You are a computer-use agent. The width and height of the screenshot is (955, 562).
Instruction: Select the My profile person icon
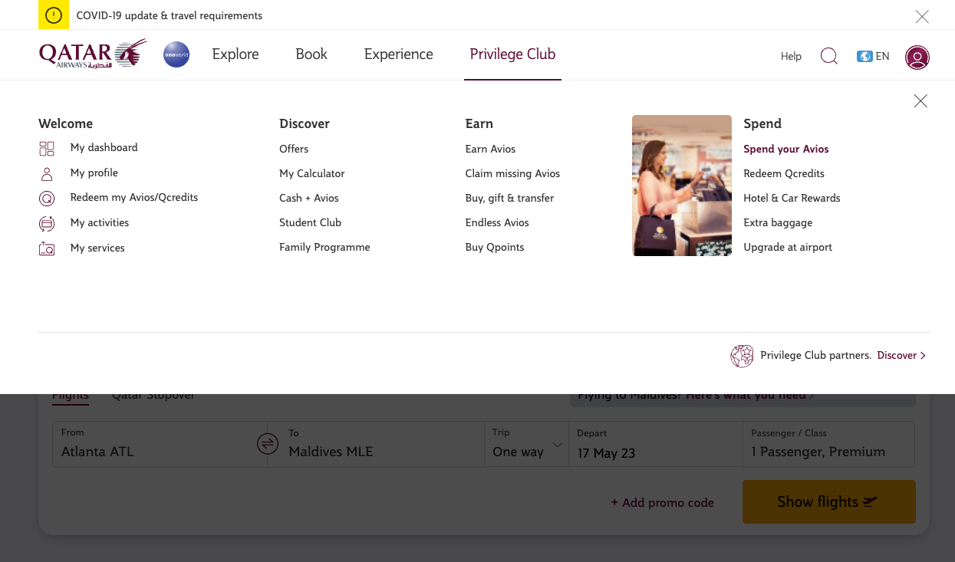pyautogui.click(x=47, y=173)
